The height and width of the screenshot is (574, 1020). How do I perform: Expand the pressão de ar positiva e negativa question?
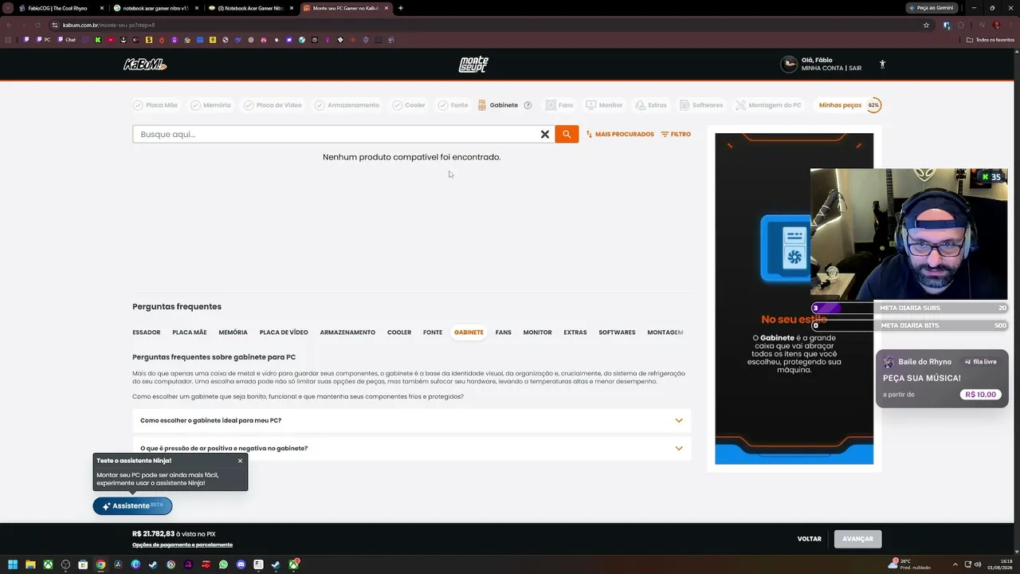pos(411,448)
